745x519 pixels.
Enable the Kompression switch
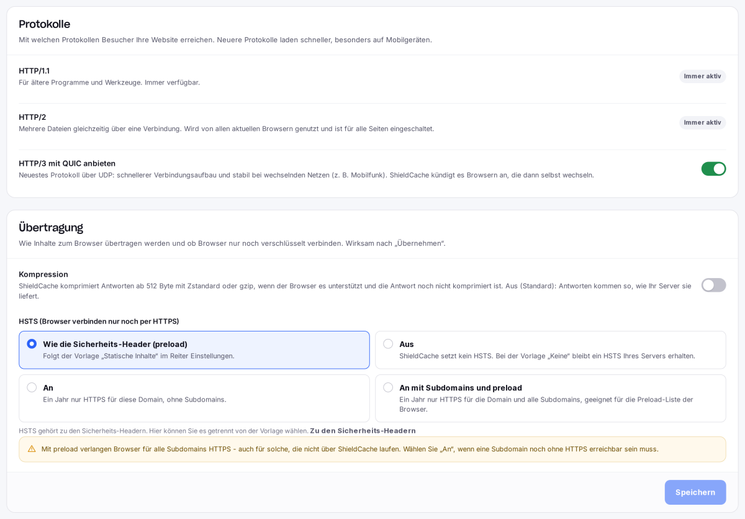point(713,285)
